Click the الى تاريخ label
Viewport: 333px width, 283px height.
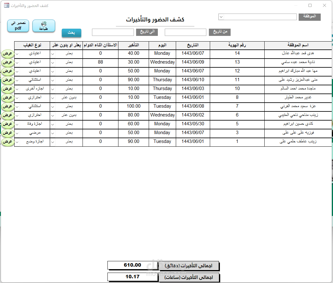coord(147,32)
